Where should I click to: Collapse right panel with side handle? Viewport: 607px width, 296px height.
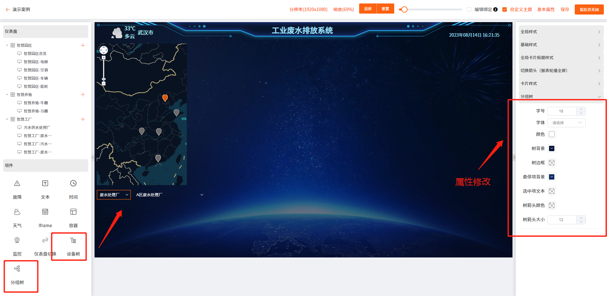pos(514,157)
